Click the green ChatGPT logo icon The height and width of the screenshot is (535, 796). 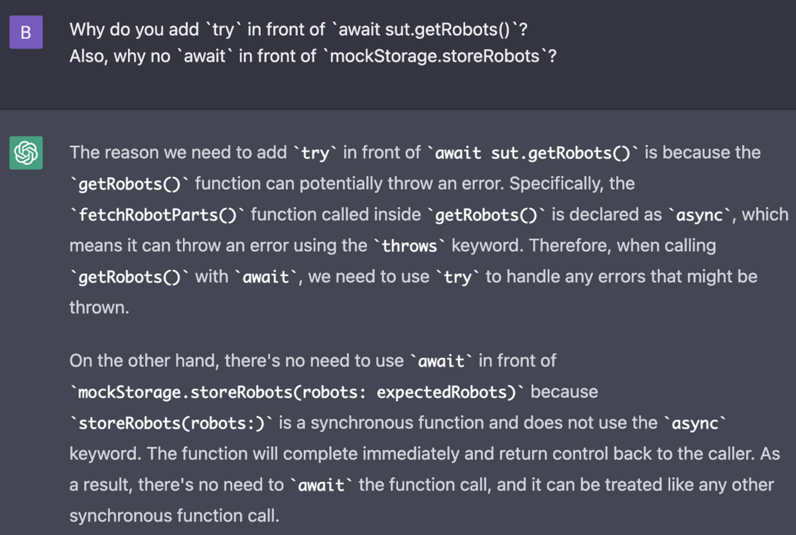click(x=26, y=152)
